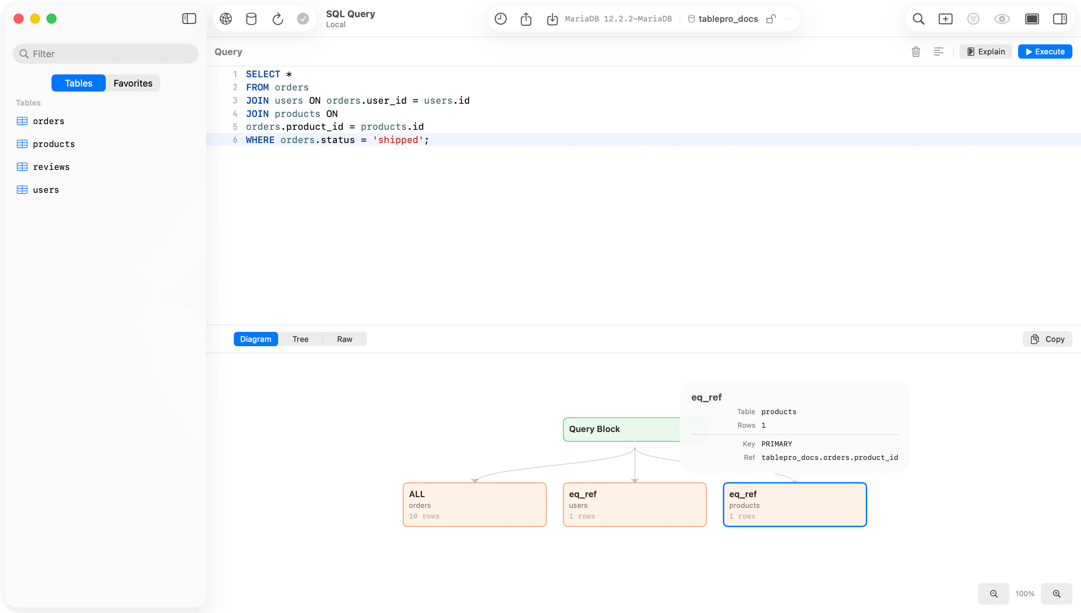Image resolution: width=1081 pixels, height=613 pixels.
Task: Click the import download icon
Action: [552, 19]
